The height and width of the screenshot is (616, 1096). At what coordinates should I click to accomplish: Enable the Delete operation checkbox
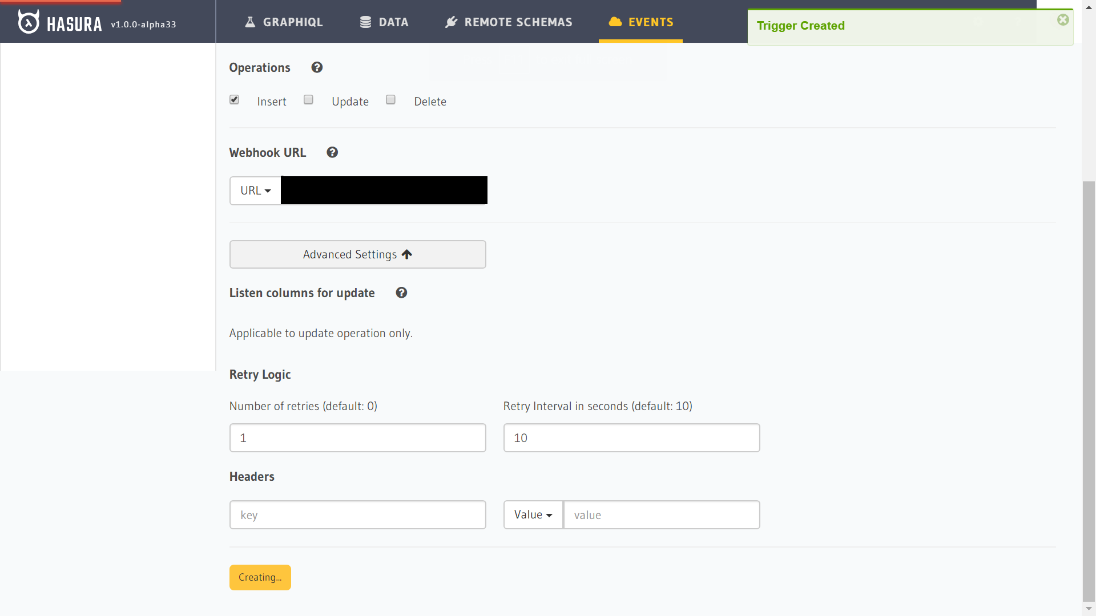(x=390, y=100)
